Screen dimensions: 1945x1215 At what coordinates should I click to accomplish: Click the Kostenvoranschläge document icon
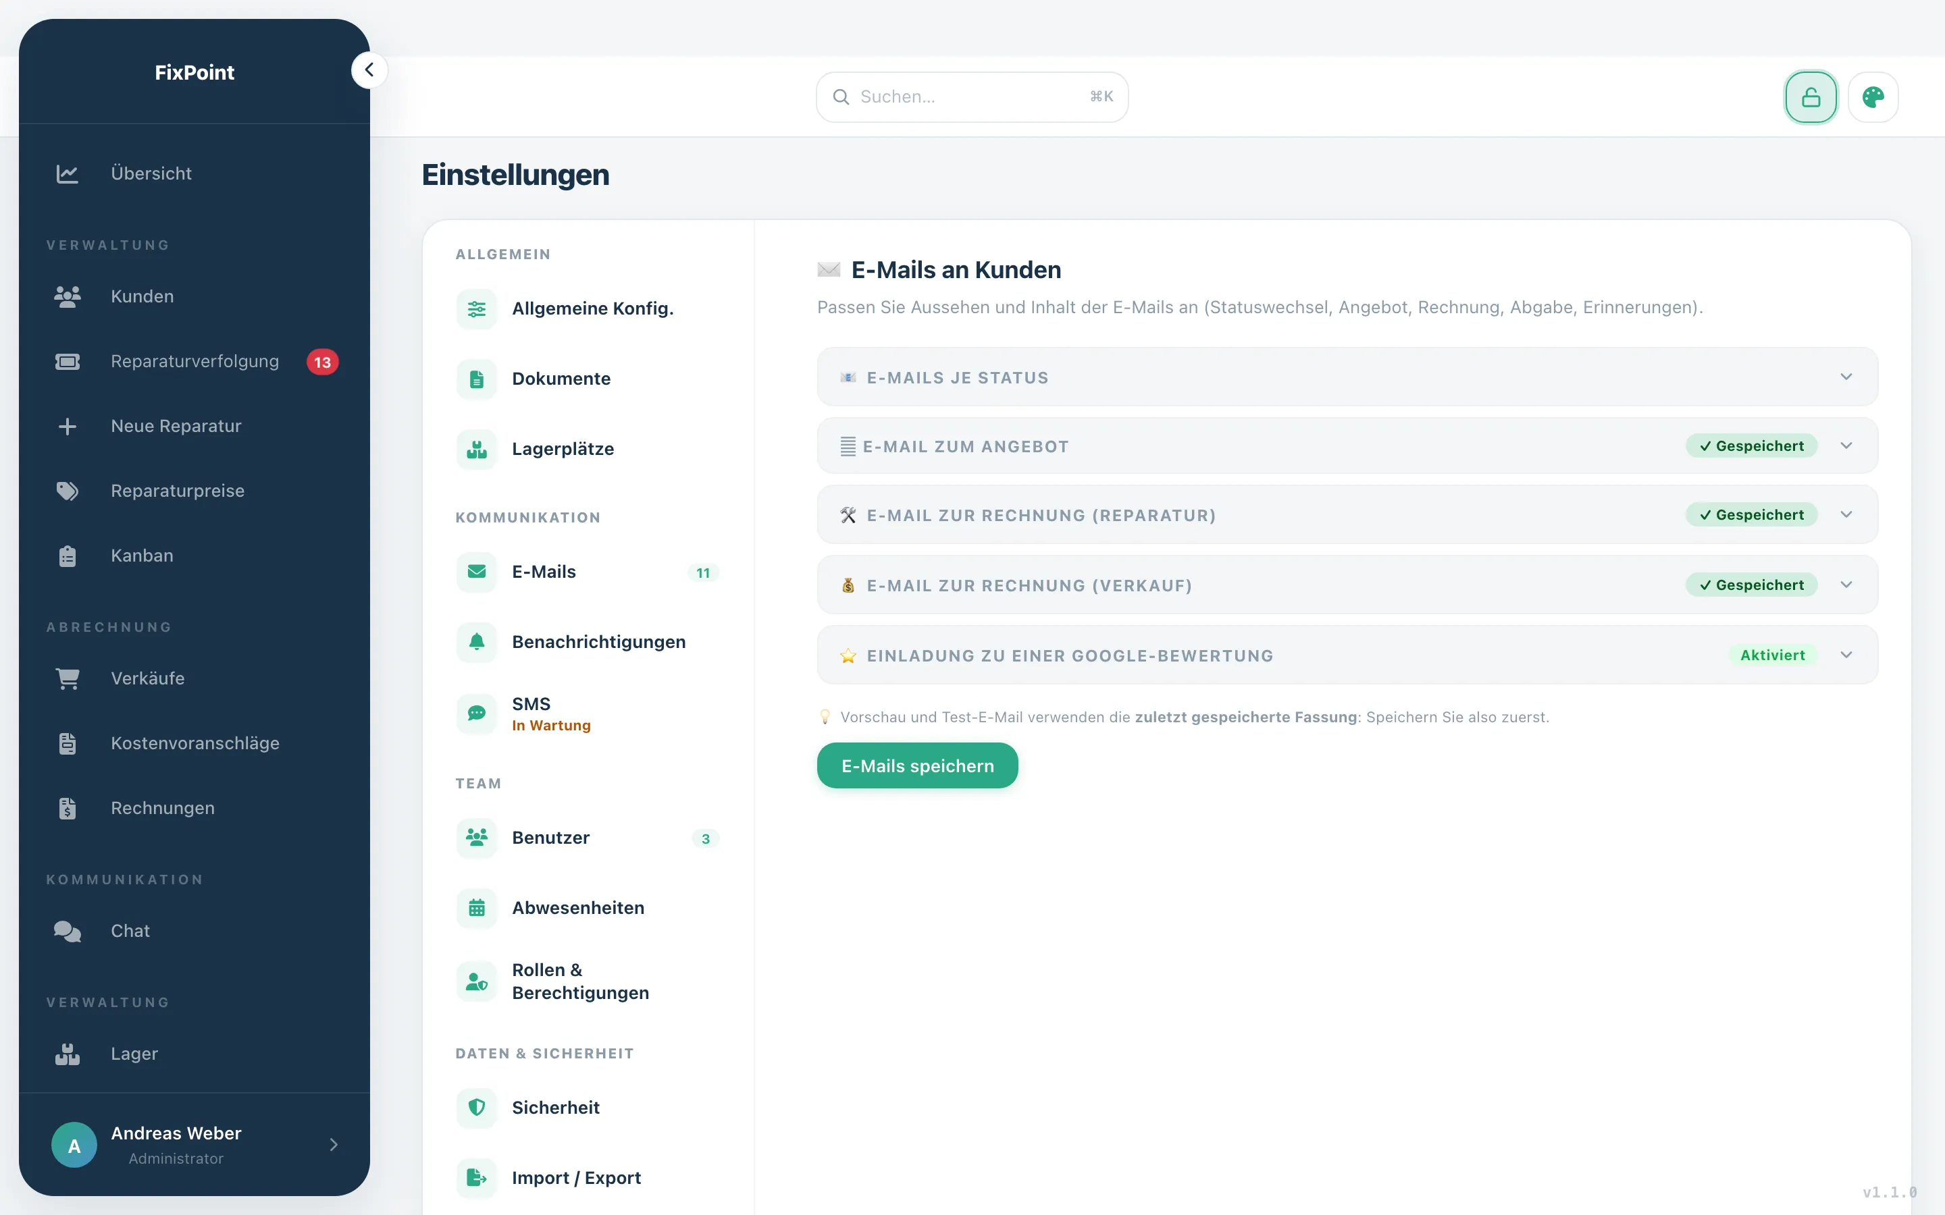click(x=68, y=743)
